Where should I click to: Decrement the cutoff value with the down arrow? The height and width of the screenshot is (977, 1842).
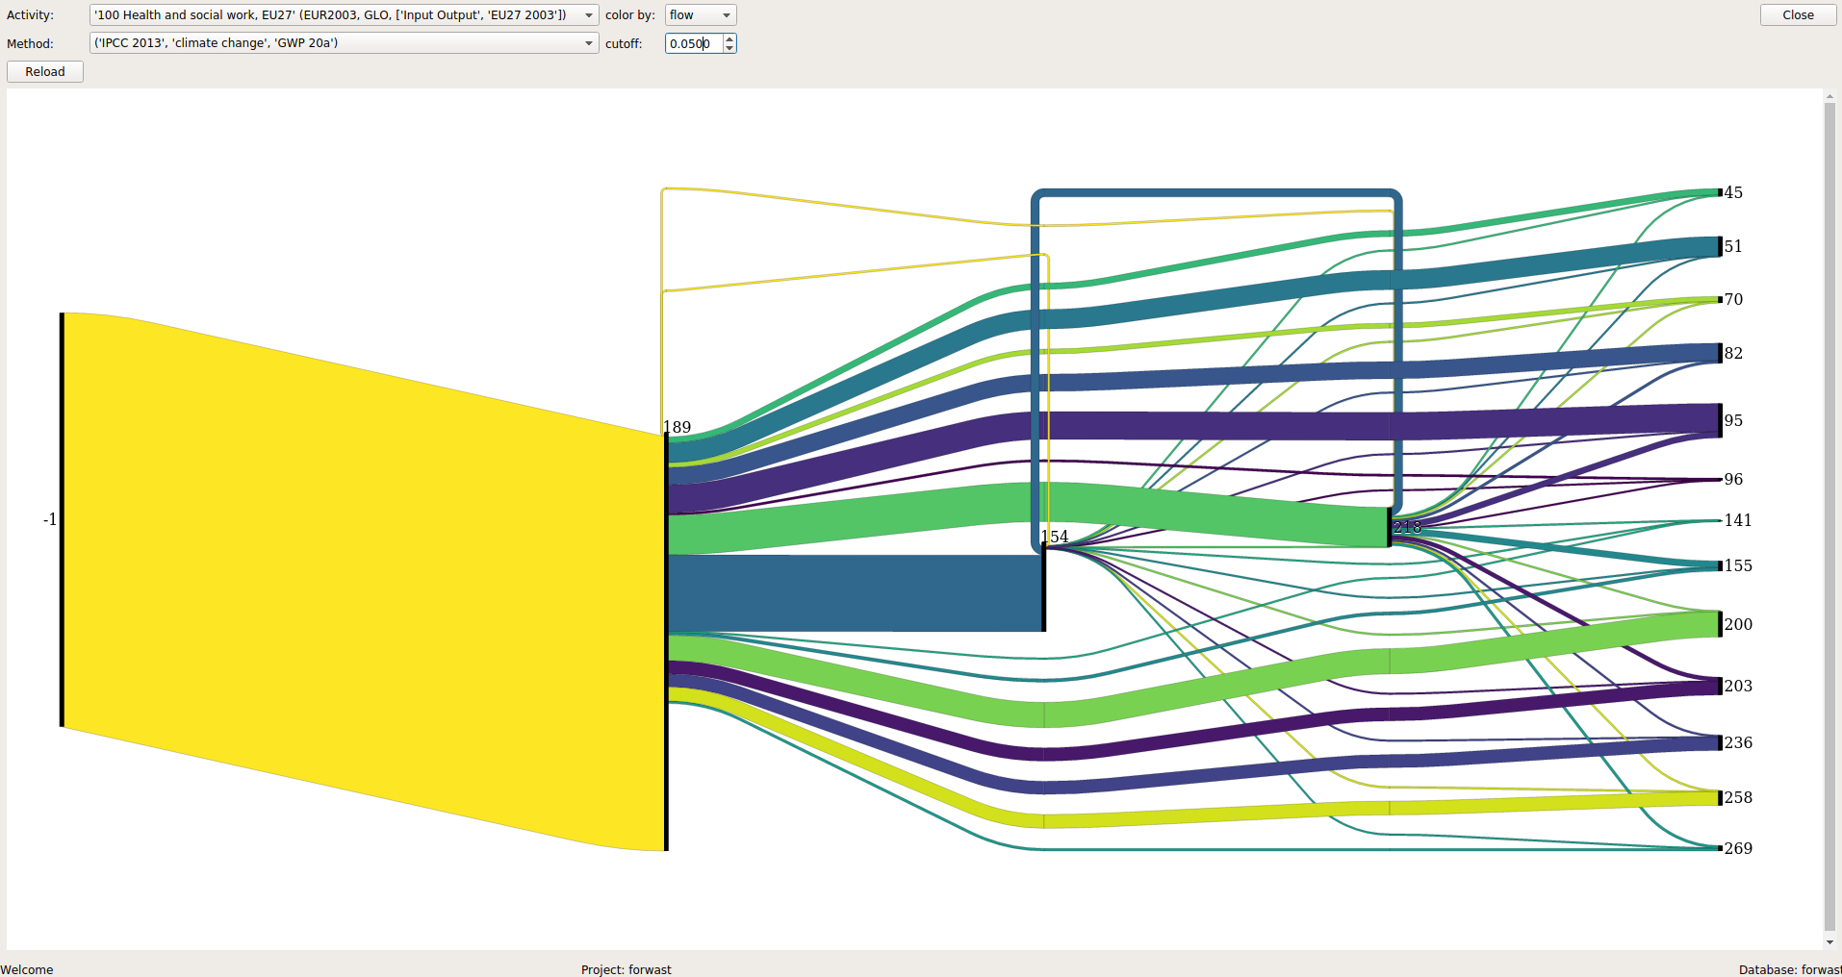[729, 48]
